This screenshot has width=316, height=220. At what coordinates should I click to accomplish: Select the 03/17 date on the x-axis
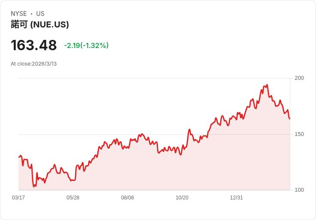click(x=18, y=198)
